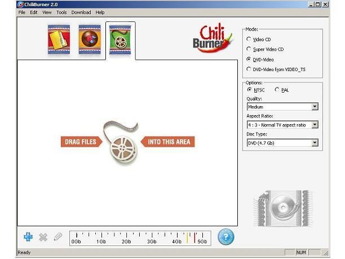Open the View menu
Image resolution: width=345 pixels, height=259 pixels.
click(47, 12)
